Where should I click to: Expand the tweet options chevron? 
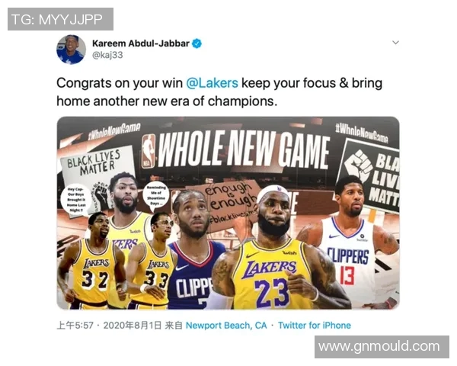click(x=395, y=43)
